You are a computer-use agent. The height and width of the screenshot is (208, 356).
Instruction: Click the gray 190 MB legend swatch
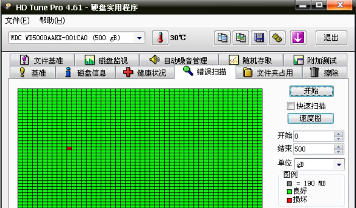[289, 183]
